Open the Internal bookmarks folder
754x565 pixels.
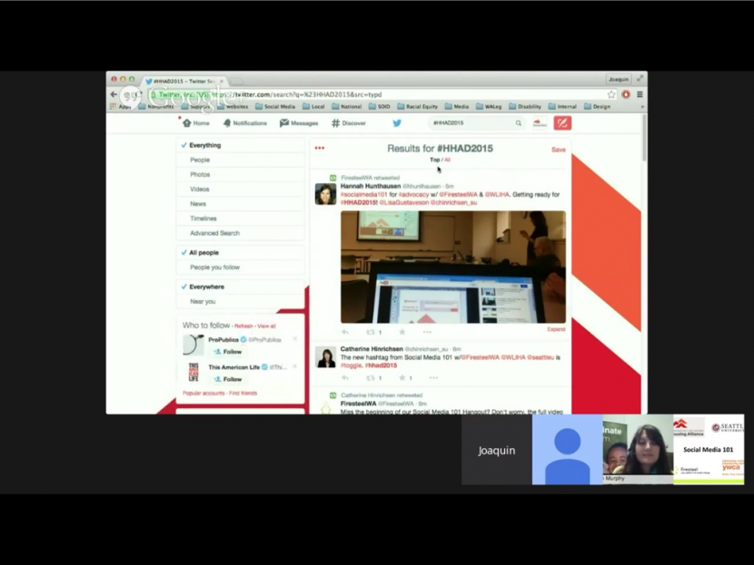coord(562,107)
